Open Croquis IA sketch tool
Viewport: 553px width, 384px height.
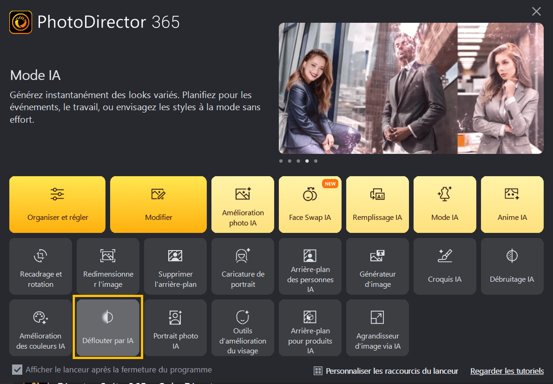point(445,266)
